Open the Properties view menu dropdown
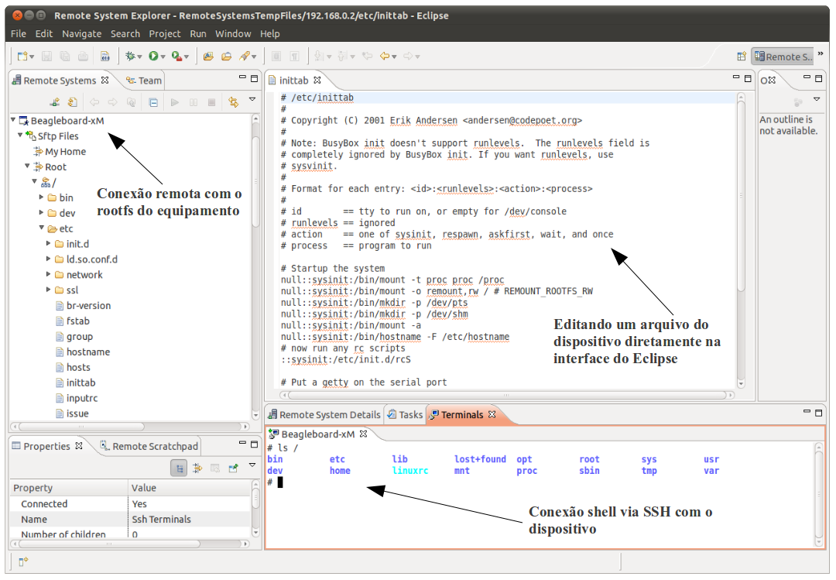The height and width of the screenshot is (580, 836). pos(252,465)
